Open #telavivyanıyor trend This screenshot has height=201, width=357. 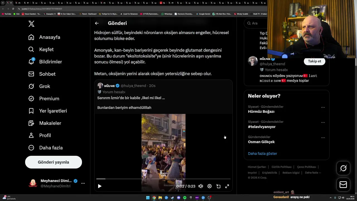[262, 127]
